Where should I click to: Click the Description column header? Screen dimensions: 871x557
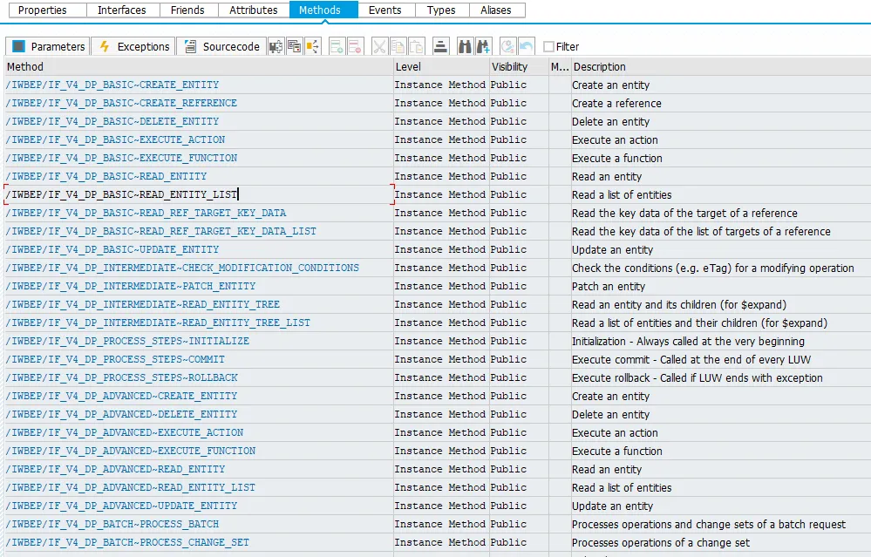pos(610,66)
